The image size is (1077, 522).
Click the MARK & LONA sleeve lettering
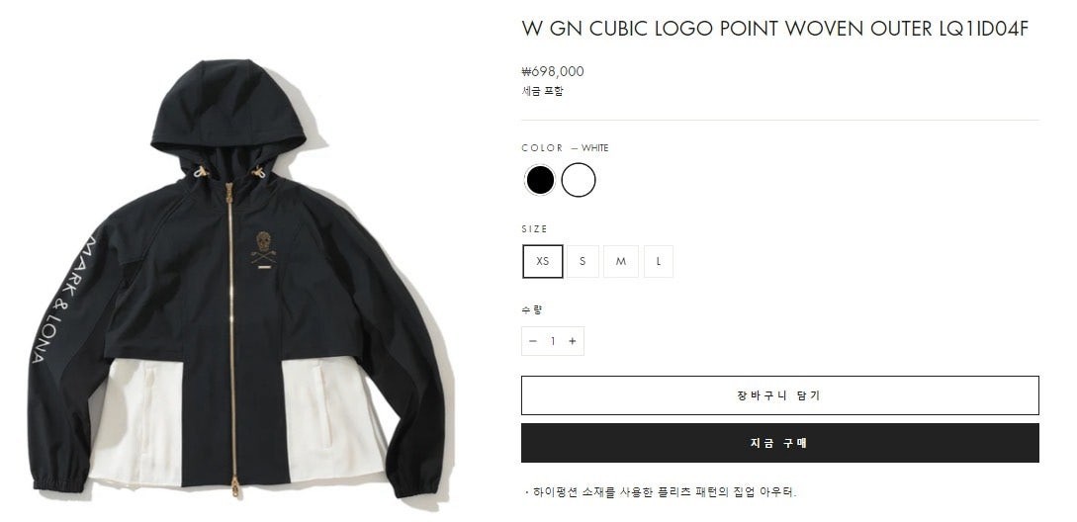pyautogui.click(x=66, y=300)
